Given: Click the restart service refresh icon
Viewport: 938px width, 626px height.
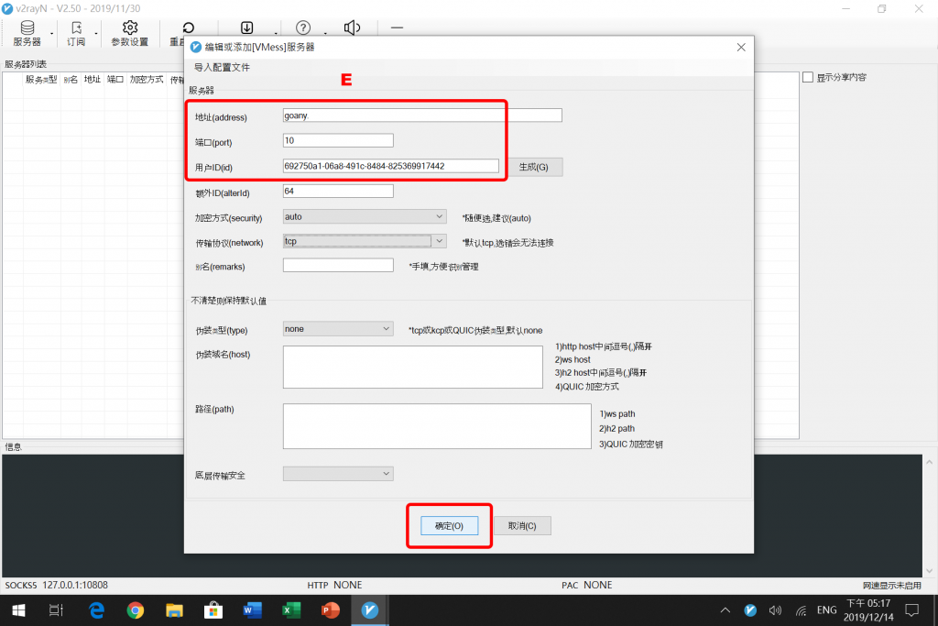Looking at the screenshot, I should click(x=189, y=27).
